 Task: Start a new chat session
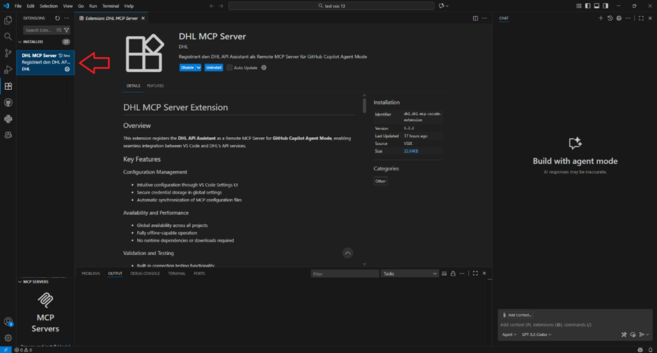coord(601,18)
